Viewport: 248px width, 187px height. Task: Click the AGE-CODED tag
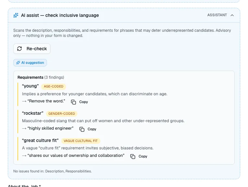(x=53, y=86)
